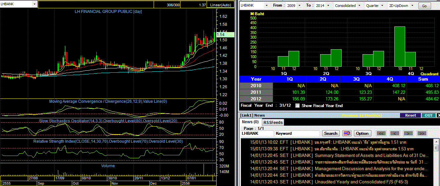Image resolution: width=440 pixels, height=186 pixels.
Task: Switch news language with the flag icon
Action: (x=347, y=133)
